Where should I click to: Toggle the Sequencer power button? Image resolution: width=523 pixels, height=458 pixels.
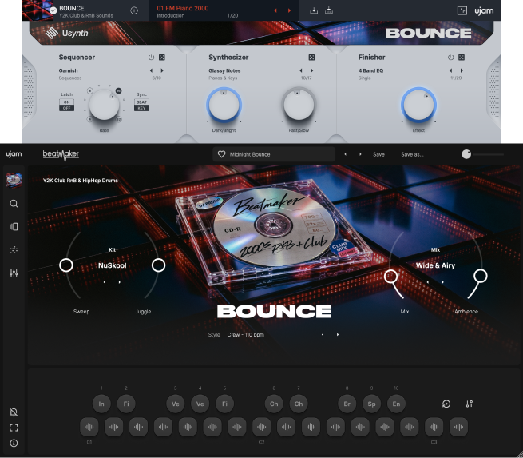coord(151,58)
